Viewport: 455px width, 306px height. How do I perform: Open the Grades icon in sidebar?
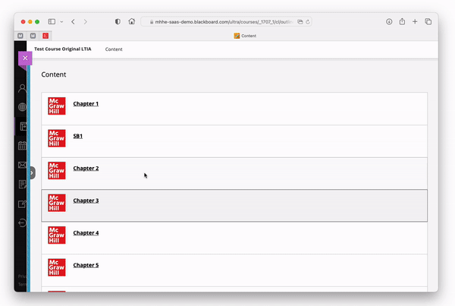pyautogui.click(x=23, y=185)
